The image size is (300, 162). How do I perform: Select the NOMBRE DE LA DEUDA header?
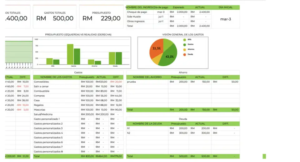tap(147, 124)
